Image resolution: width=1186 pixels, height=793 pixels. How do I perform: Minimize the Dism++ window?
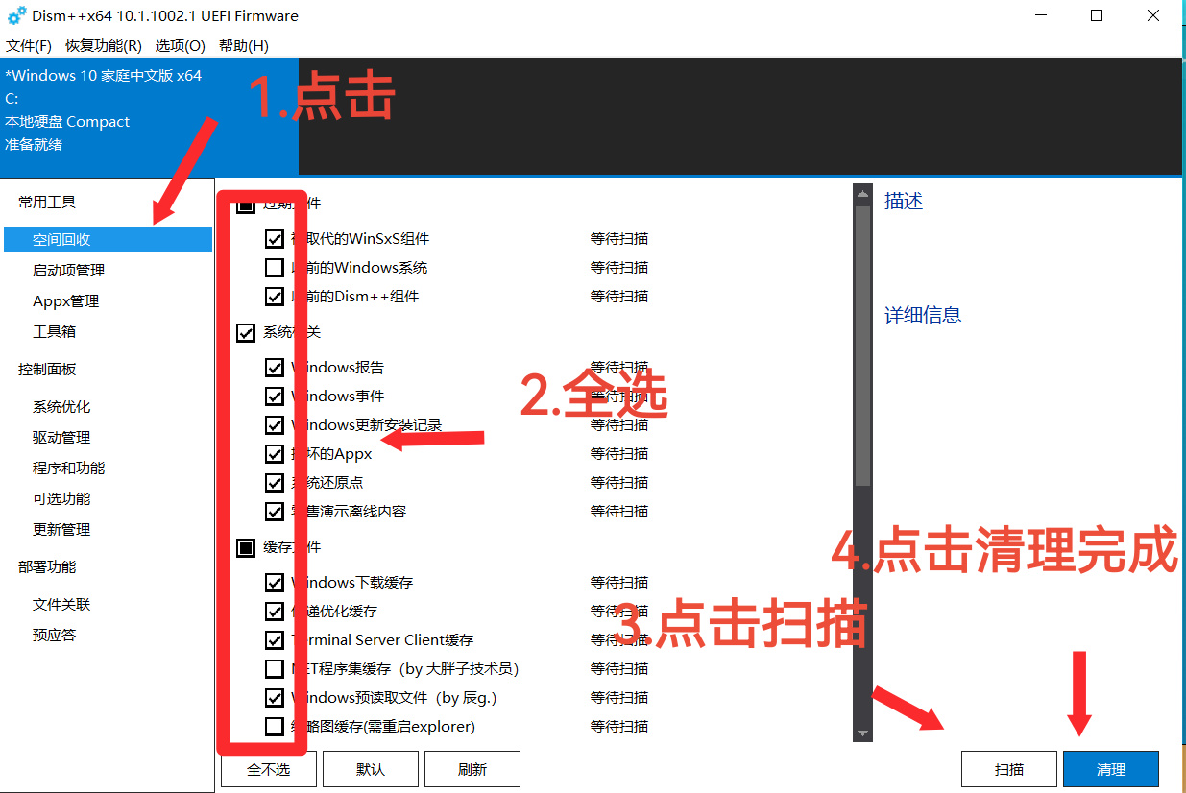coord(1041,15)
